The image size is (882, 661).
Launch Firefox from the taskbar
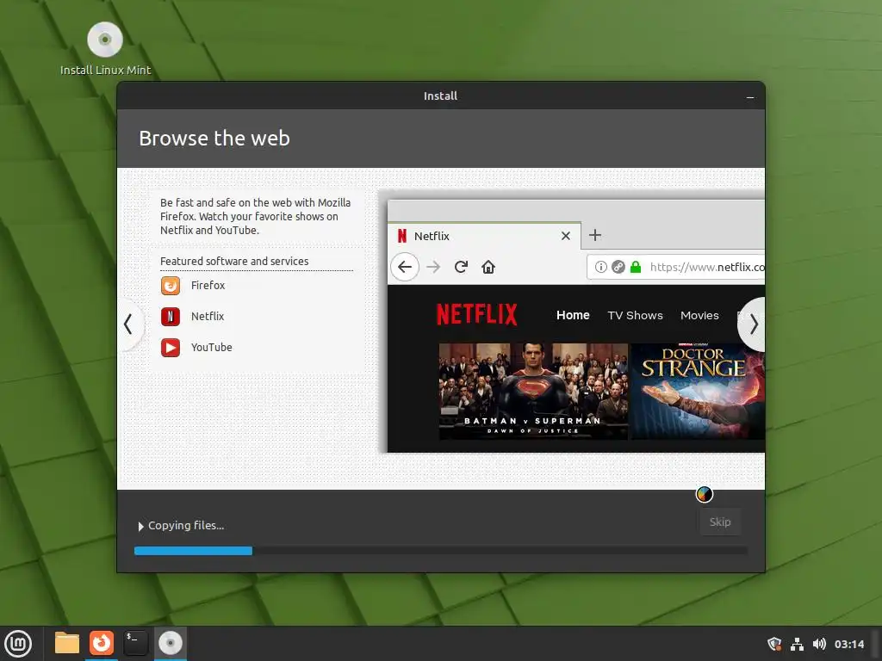pyautogui.click(x=102, y=643)
